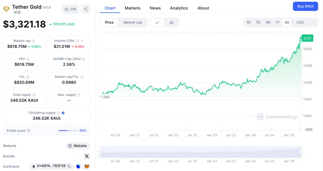Click right handle of range slider

click(301, 152)
